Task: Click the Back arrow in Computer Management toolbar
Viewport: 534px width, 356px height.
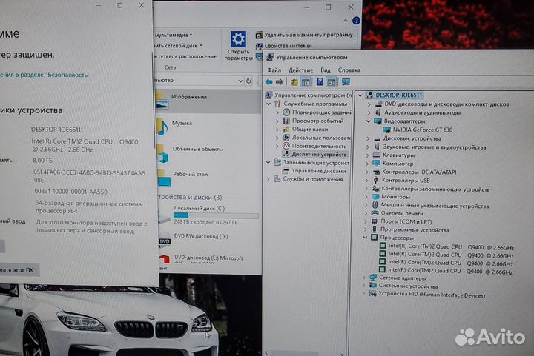Action: coord(268,82)
